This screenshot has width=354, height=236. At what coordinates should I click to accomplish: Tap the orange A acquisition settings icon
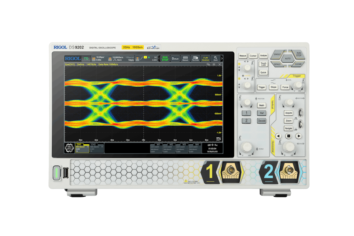pos(110,59)
